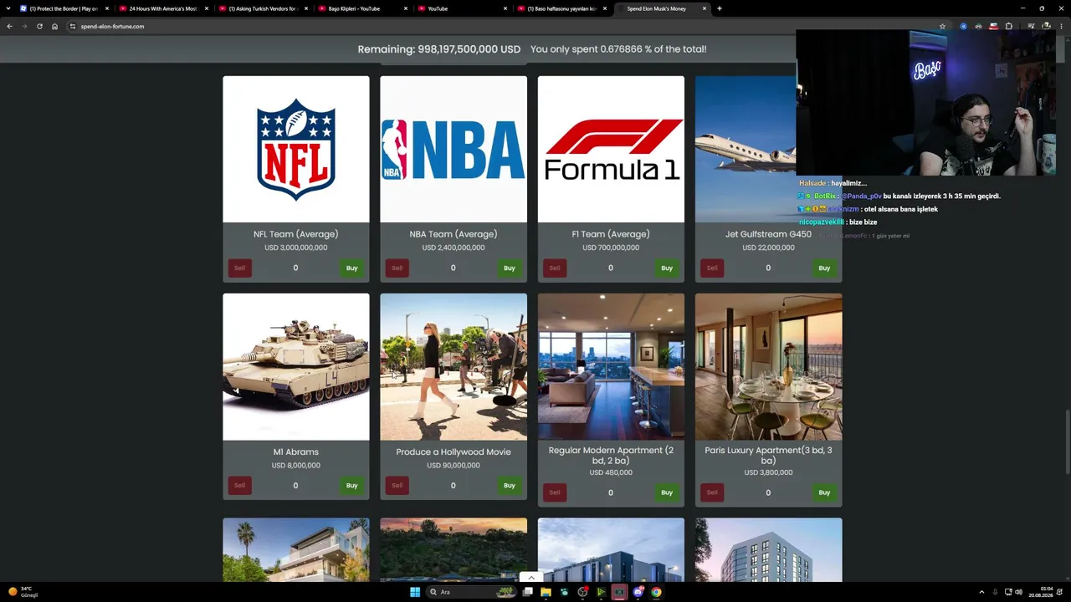1071x602 pixels.
Task: Buy a Jet Gulfstream G450
Action: pos(824,268)
